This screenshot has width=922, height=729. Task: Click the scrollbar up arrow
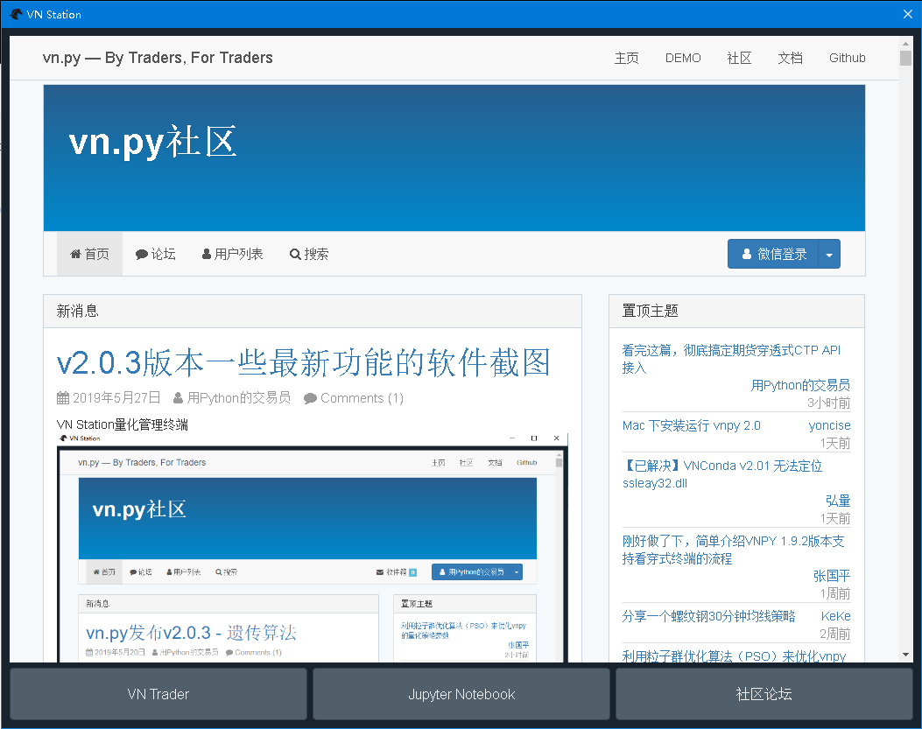click(905, 43)
